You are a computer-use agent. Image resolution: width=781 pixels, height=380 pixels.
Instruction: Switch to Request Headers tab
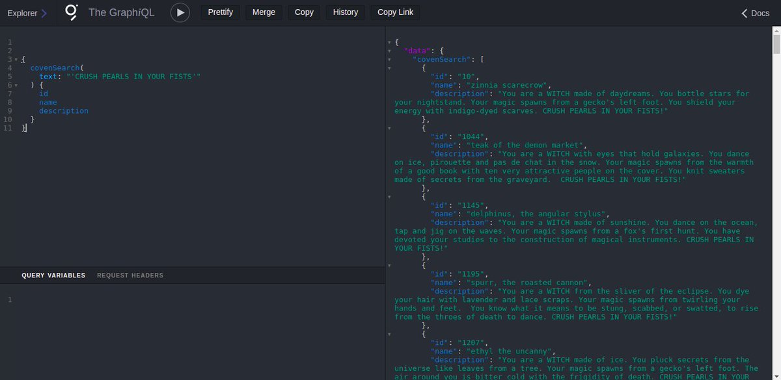point(130,275)
